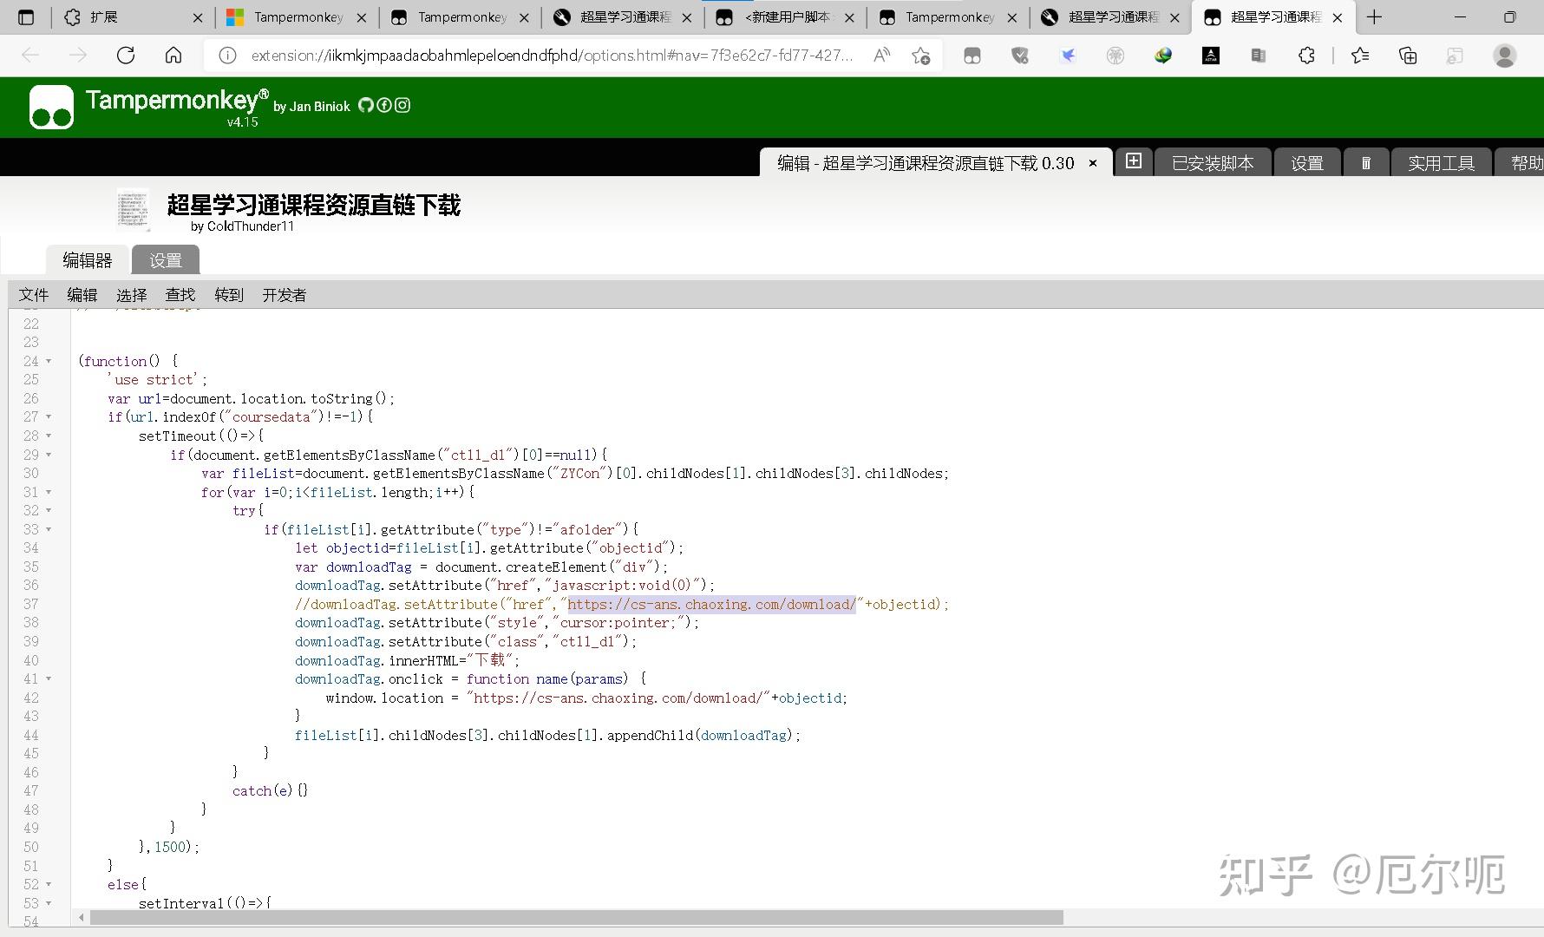Collapse code fold at line 24
Viewport: 1544px width, 937px height.
click(49, 361)
